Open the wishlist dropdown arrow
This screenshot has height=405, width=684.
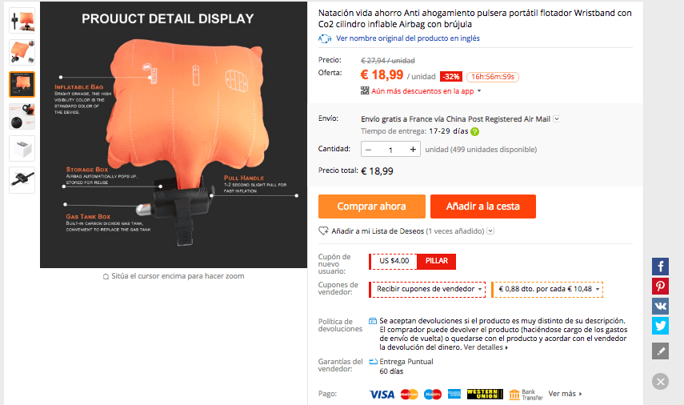[x=490, y=231]
